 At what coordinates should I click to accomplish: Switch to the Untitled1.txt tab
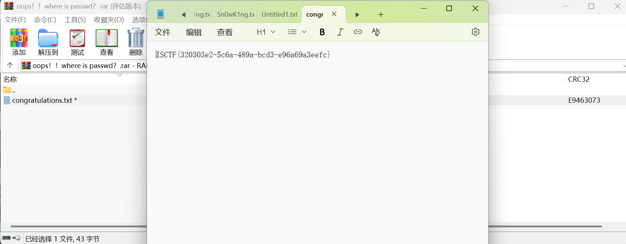(x=279, y=14)
